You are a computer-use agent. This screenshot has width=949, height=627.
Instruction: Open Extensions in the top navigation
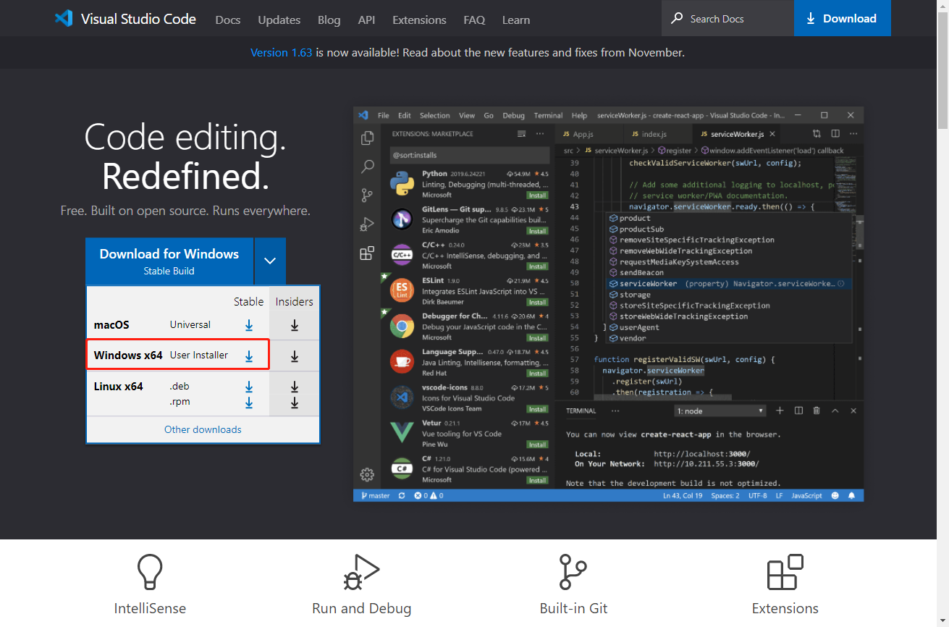pos(420,20)
